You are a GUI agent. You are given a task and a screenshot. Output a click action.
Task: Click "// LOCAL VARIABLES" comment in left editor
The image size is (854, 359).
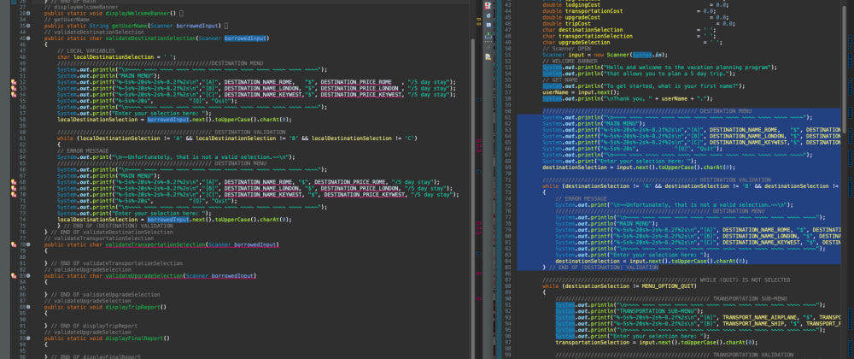point(85,50)
